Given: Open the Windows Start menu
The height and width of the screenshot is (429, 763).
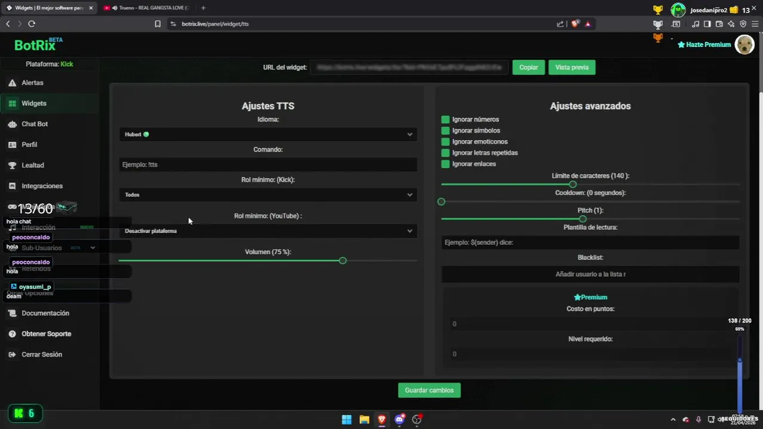Looking at the screenshot, I should pyautogui.click(x=346, y=419).
